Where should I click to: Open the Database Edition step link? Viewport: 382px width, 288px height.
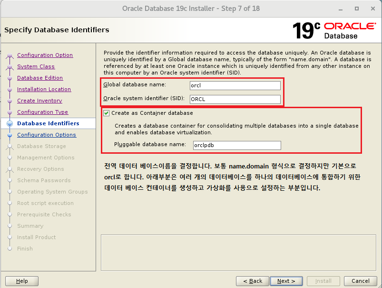click(40, 78)
